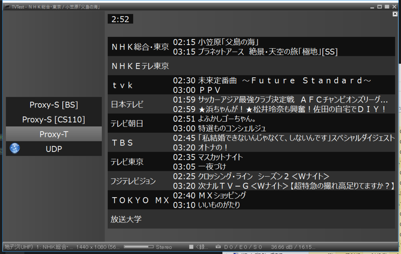
Task: Click the 2:52 clock display
Action: (x=120, y=19)
